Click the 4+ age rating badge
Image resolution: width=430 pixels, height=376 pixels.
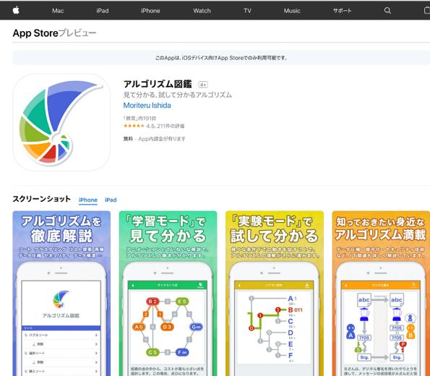pos(203,85)
